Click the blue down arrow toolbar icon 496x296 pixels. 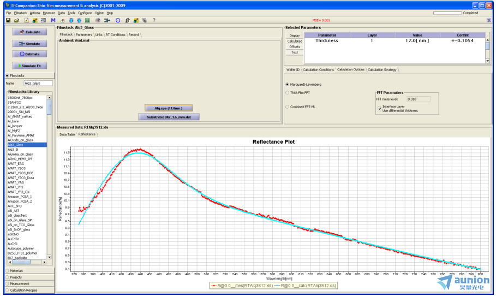(71, 20)
